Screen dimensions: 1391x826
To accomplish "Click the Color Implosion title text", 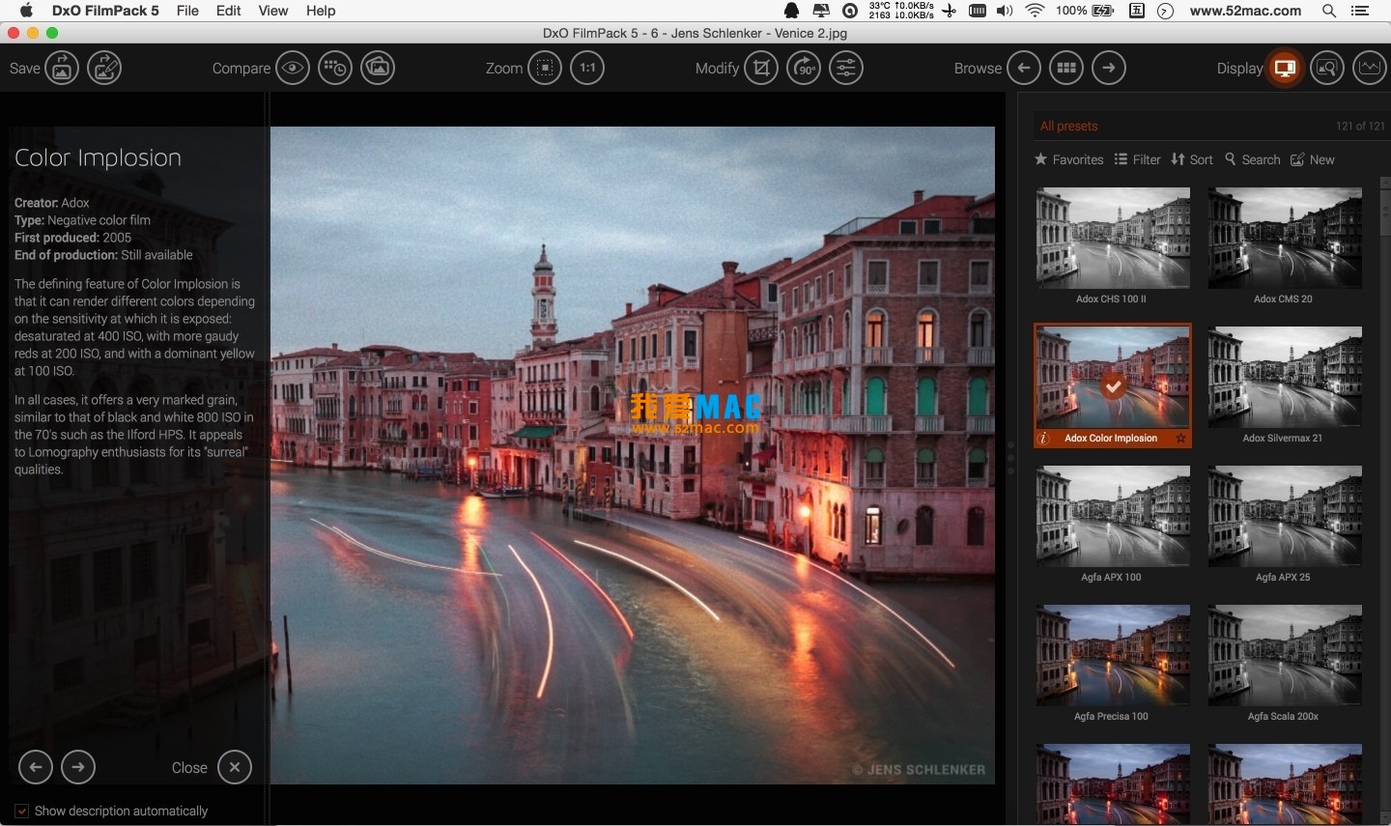I will [98, 157].
